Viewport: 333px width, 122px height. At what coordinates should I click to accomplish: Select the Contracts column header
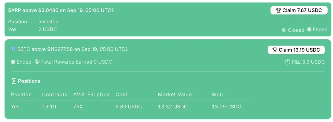click(x=55, y=94)
